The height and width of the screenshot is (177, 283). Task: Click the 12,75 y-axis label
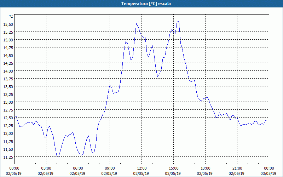click(8, 110)
